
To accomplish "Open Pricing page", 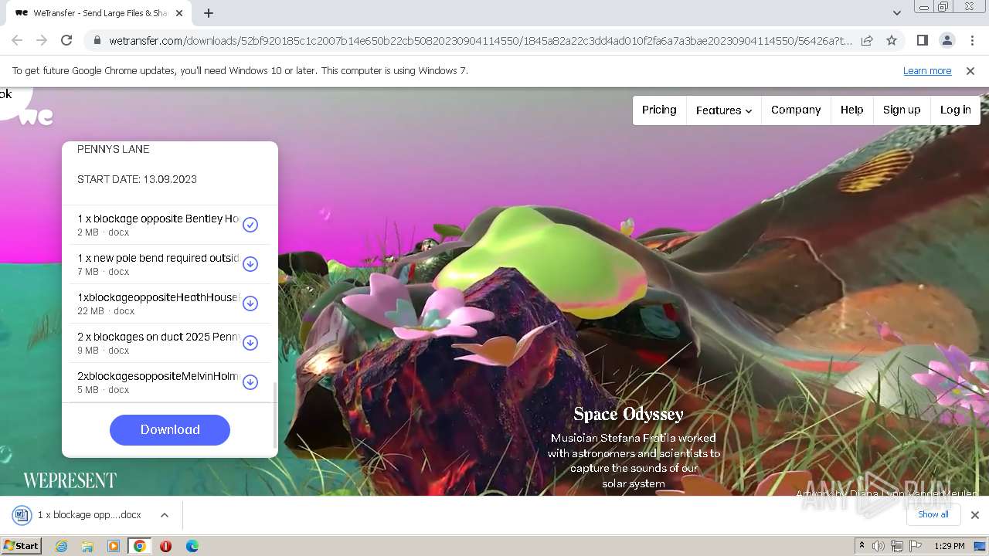I will point(659,110).
